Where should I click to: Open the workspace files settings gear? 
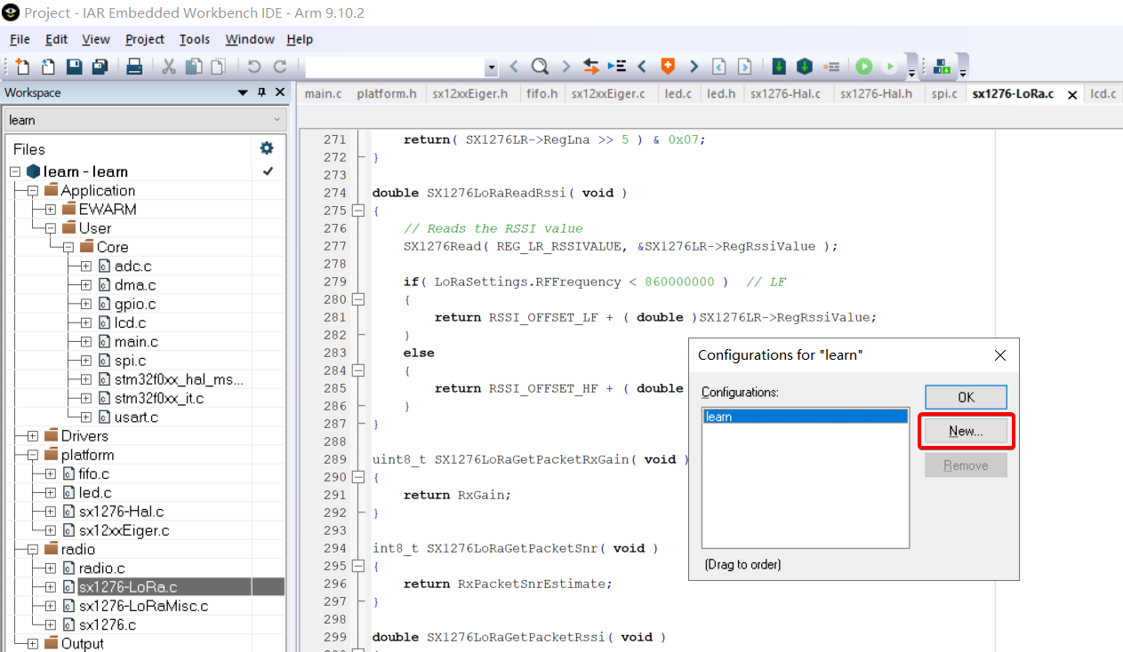[266, 148]
